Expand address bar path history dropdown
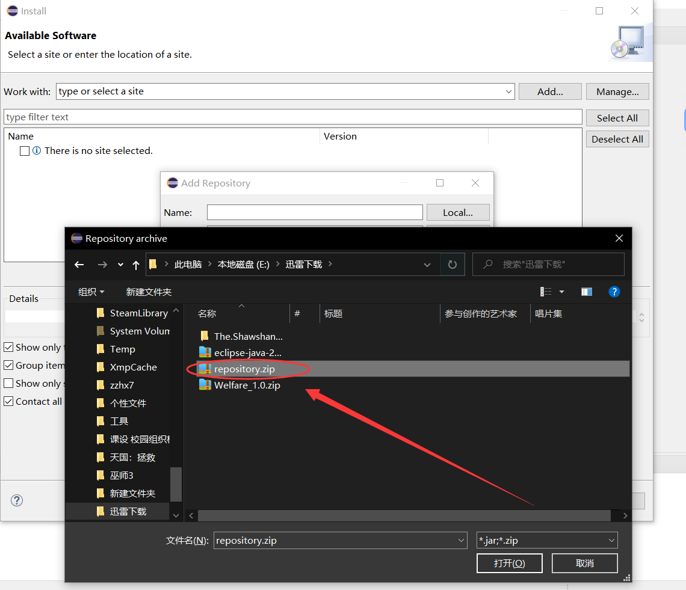The width and height of the screenshot is (686, 590). click(427, 265)
